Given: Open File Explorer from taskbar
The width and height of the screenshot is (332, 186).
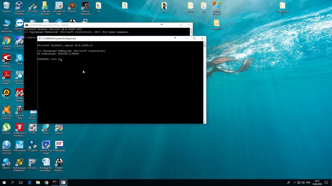Looking at the screenshot, I should pyautogui.click(x=38, y=182).
